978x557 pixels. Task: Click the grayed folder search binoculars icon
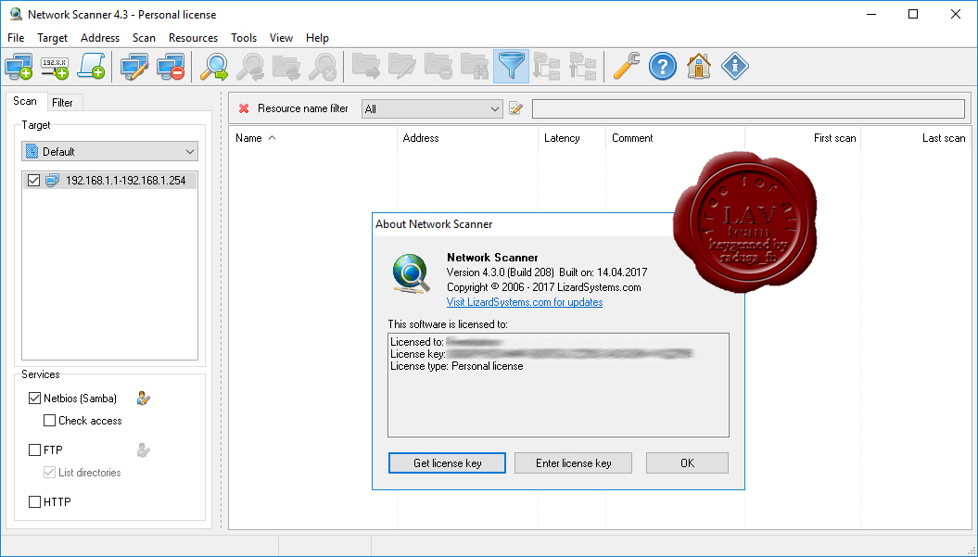pyautogui.click(x=475, y=66)
